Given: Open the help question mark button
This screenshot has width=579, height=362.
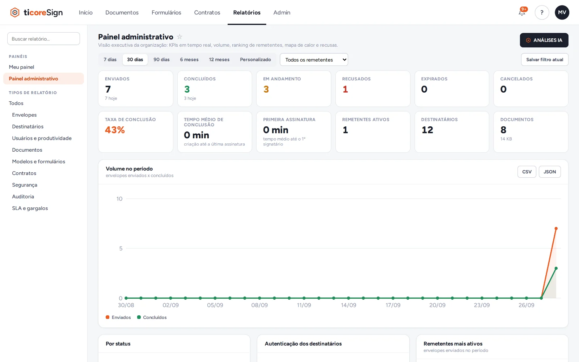Looking at the screenshot, I should (x=542, y=12).
